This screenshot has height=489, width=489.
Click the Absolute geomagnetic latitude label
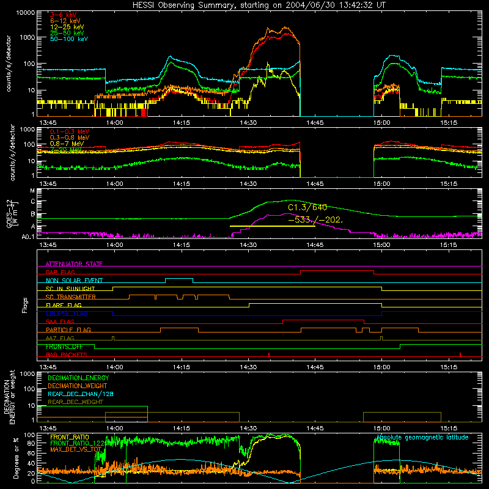coord(422,438)
